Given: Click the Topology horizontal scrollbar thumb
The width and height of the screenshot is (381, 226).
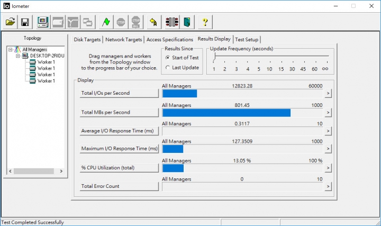Looking at the screenshot, I should tap(34, 171).
